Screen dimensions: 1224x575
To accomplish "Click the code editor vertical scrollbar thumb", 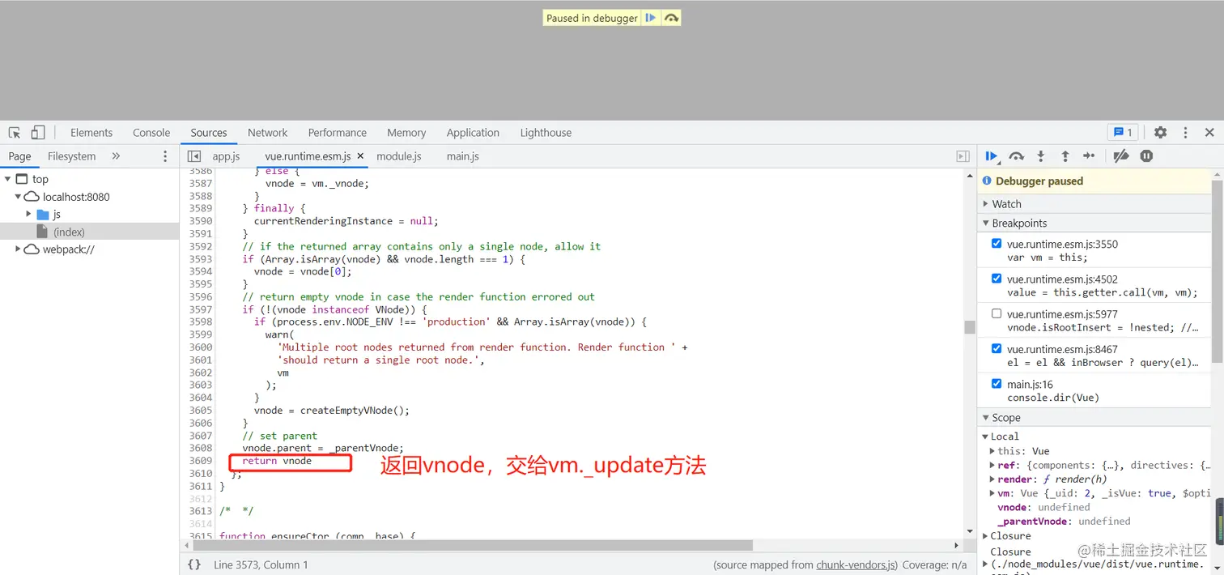I will (969, 327).
